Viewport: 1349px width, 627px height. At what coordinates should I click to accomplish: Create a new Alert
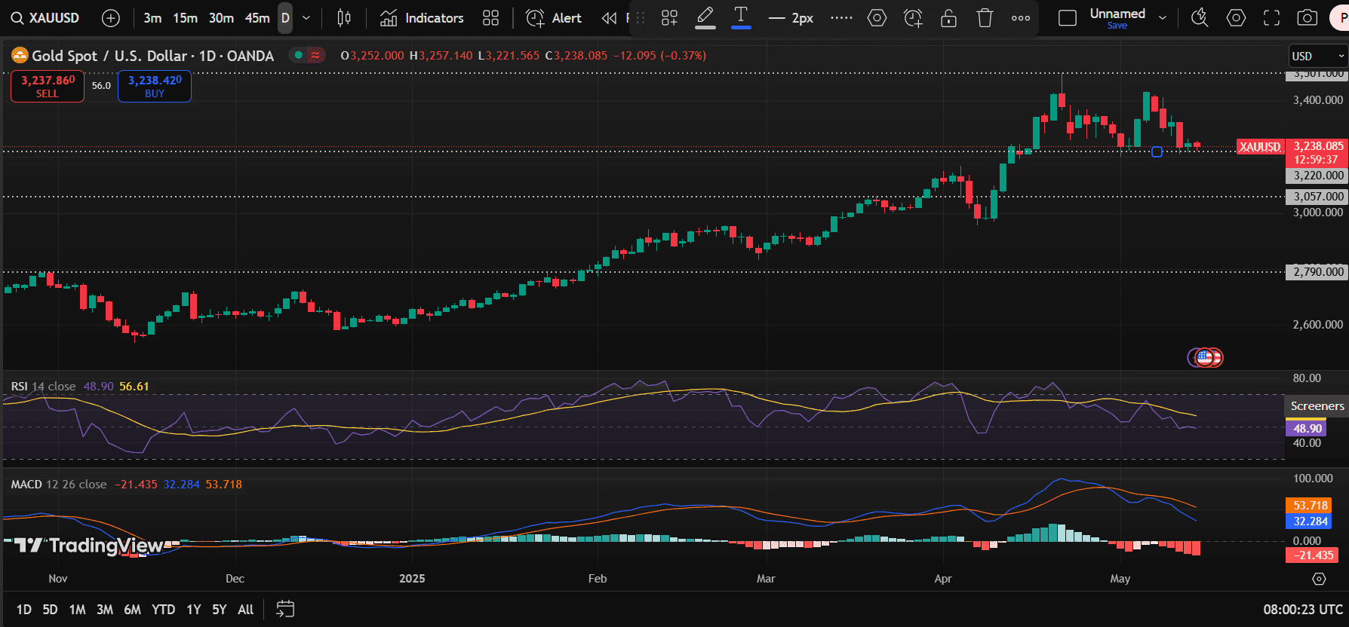pos(554,18)
